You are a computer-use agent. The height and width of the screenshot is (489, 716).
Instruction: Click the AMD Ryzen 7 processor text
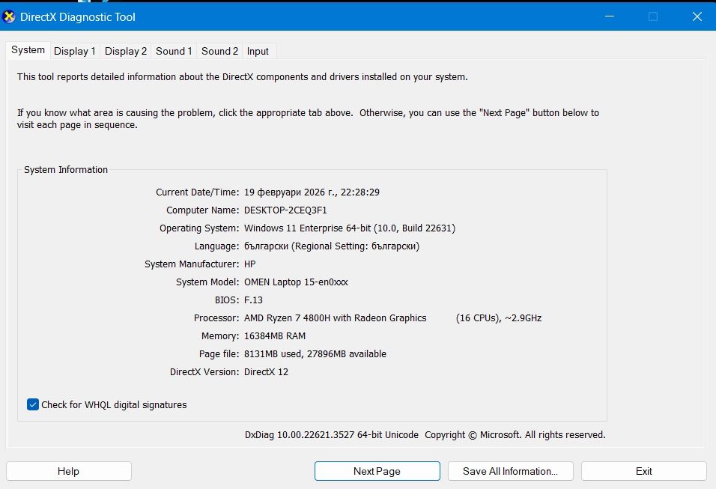pyautogui.click(x=336, y=318)
